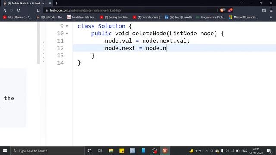
Task: Open the Coding Simplified bookmark
Action: coord(115,17)
